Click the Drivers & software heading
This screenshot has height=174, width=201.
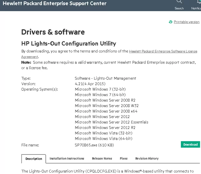[x=53, y=32]
